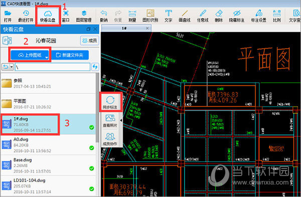The height and width of the screenshot is (197, 301).
Task: Open the back navigation dropdown arrow
Action: point(12,67)
